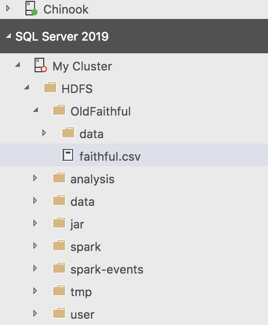268x325 pixels.
Task: Click the user folder icon
Action: (x=59, y=313)
